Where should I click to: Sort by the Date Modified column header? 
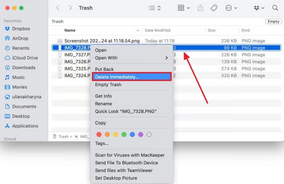pos(157,30)
